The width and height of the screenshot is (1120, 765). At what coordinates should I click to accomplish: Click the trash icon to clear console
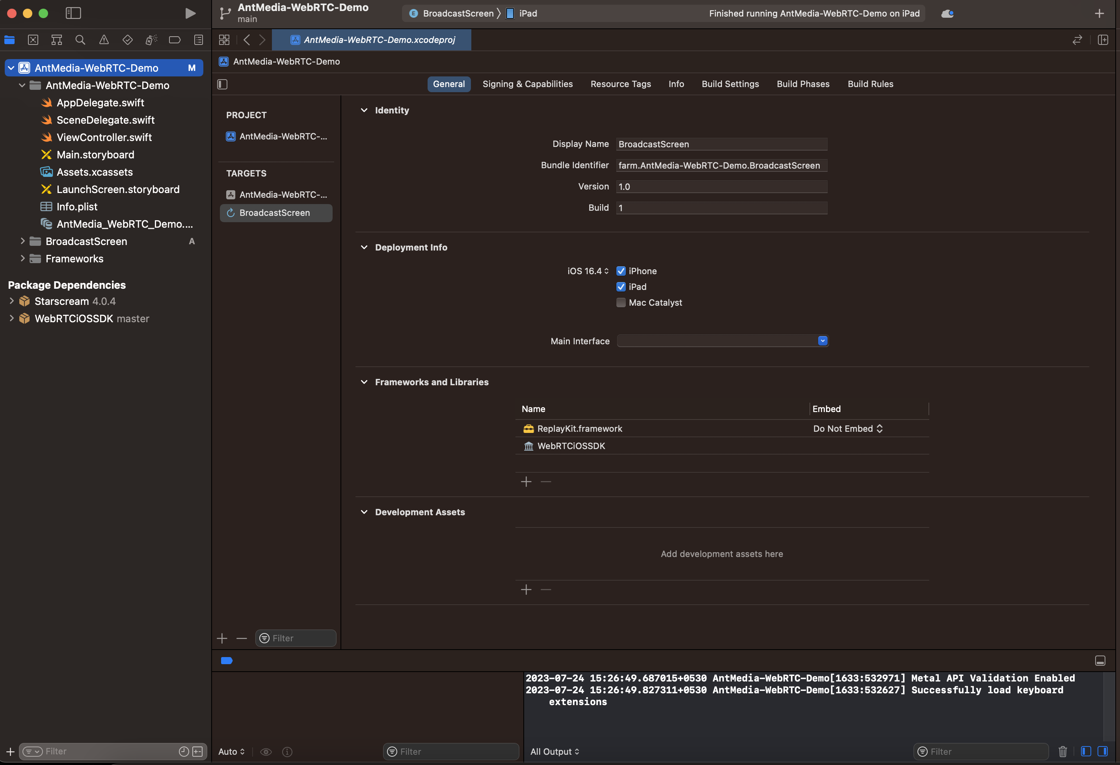pos(1062,752)
